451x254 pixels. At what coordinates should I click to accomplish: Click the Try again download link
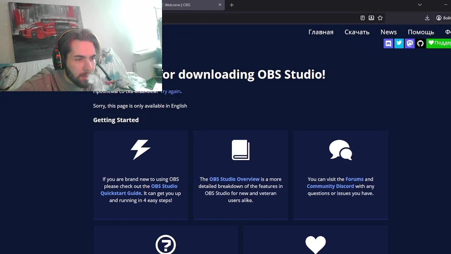pyautogui.click(x=171, y=91)
